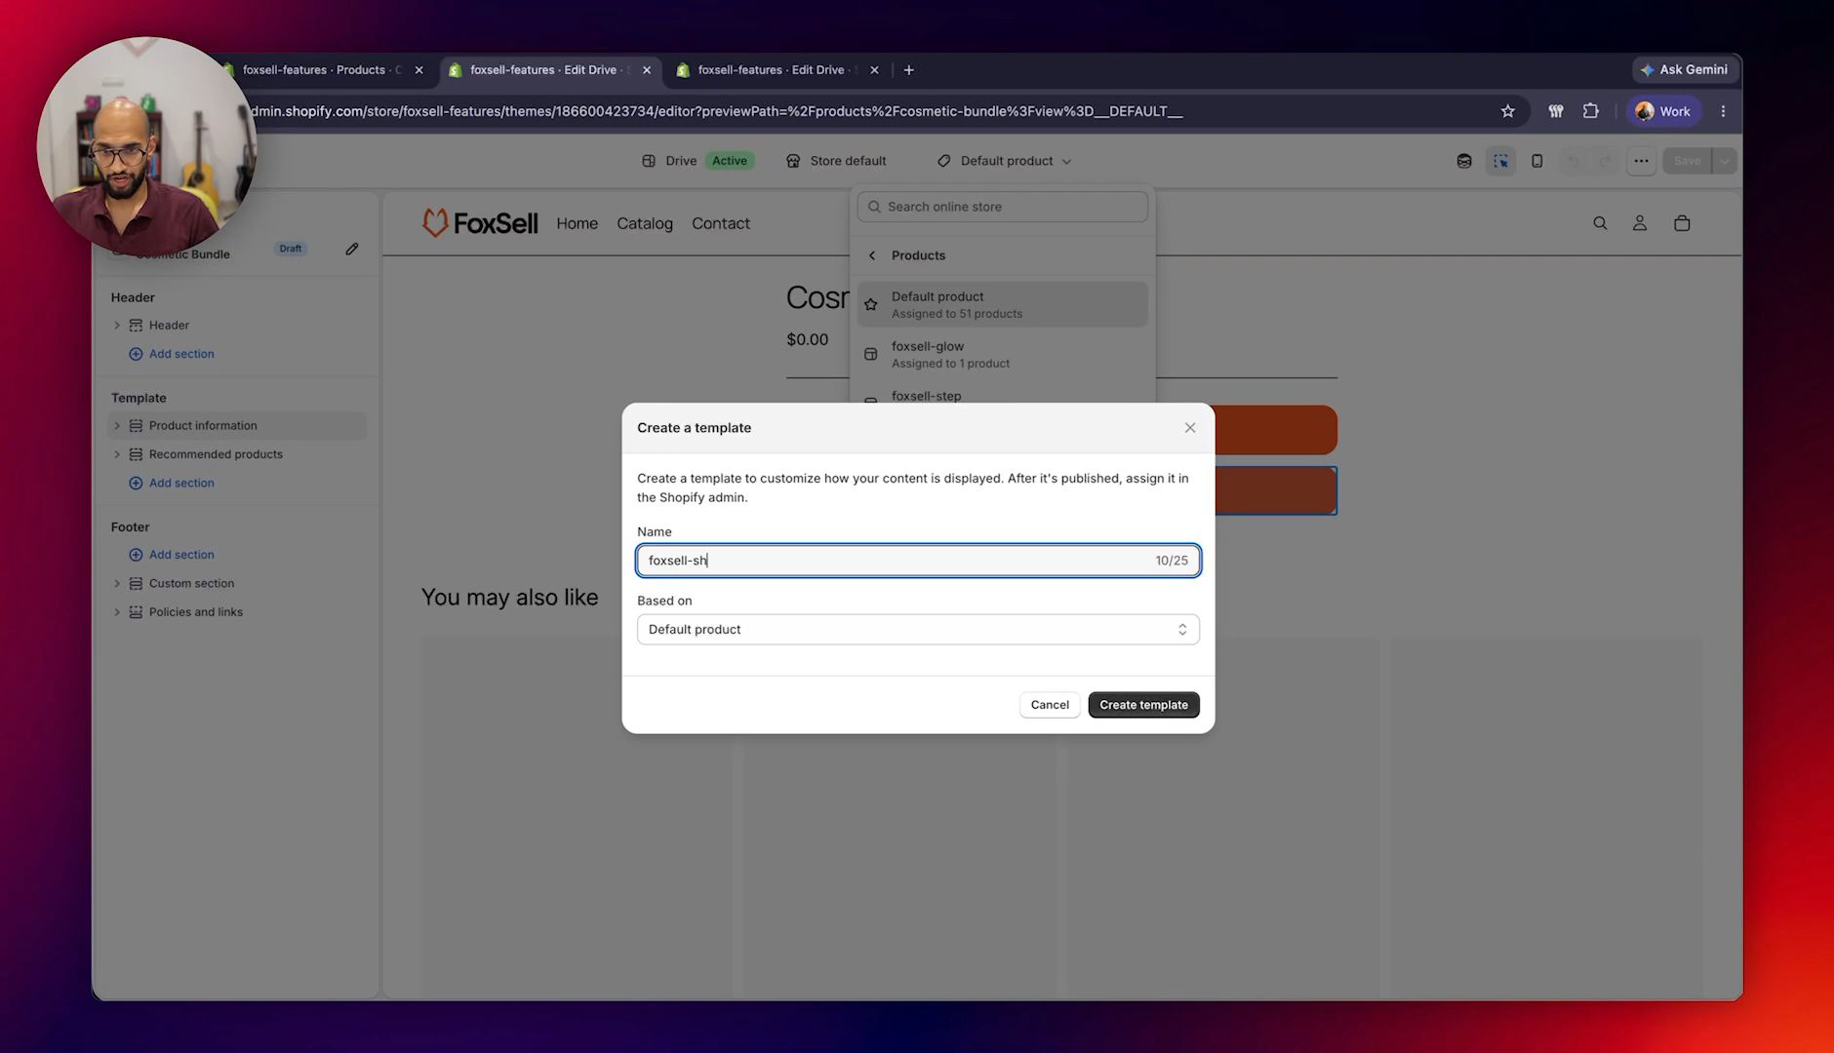Screen dimensions: 1834x1053
Task: Click the FoxSell logo in preview
Action: (x=479, y=223)
